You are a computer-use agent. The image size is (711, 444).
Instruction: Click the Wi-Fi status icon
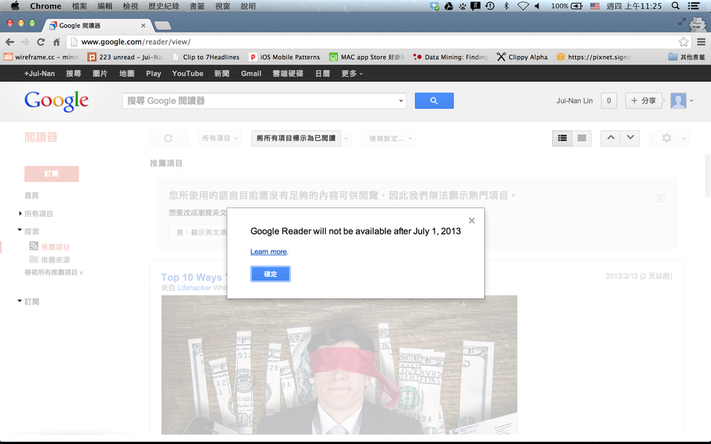click(523, 6)
